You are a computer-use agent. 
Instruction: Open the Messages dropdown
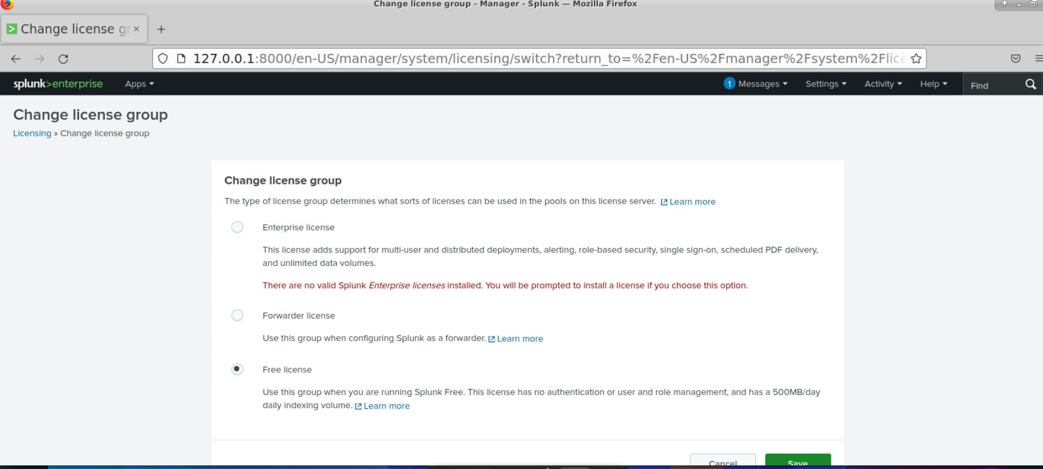click(756, 84)
